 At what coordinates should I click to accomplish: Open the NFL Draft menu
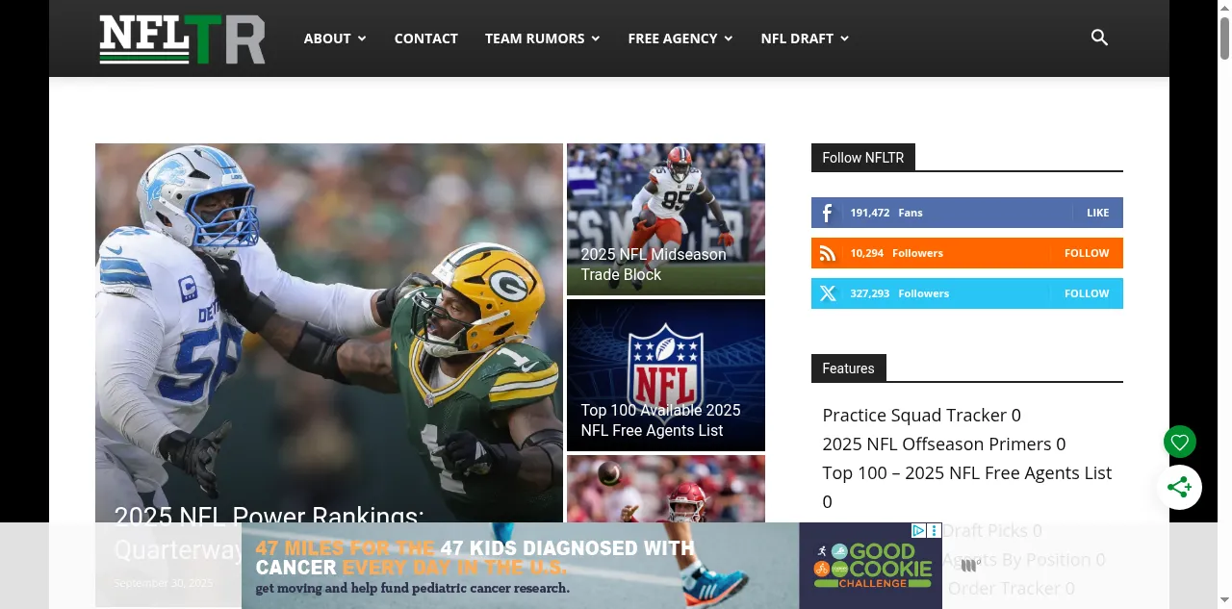pos(797,38)
